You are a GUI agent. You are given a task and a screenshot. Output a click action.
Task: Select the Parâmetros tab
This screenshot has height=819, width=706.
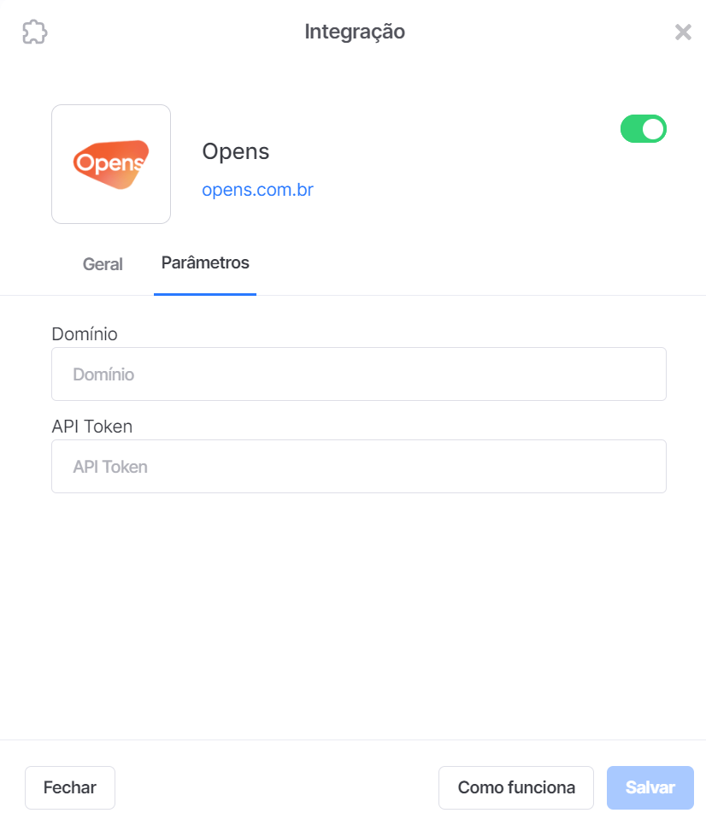pyautogui.click(x=205, y=262)
